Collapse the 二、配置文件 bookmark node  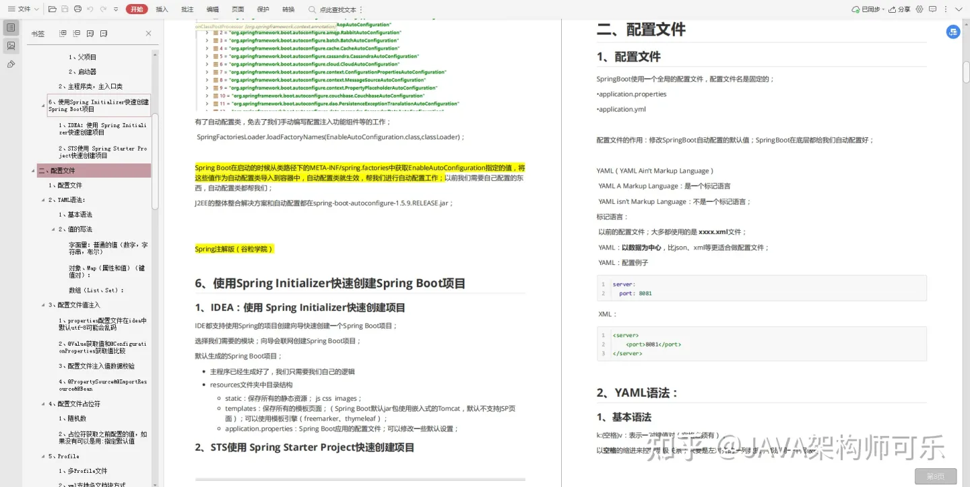(x=34, y=171)
